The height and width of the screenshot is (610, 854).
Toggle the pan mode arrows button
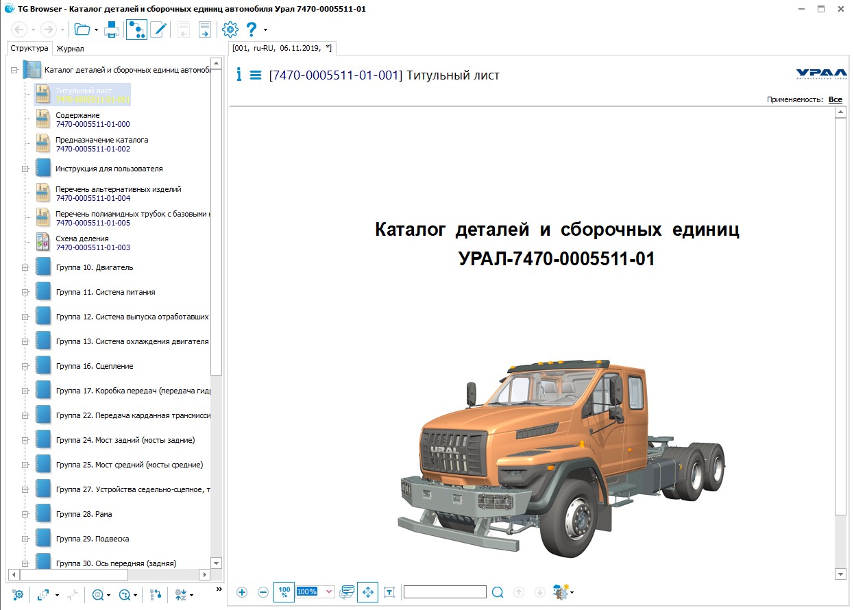[368, 591]
